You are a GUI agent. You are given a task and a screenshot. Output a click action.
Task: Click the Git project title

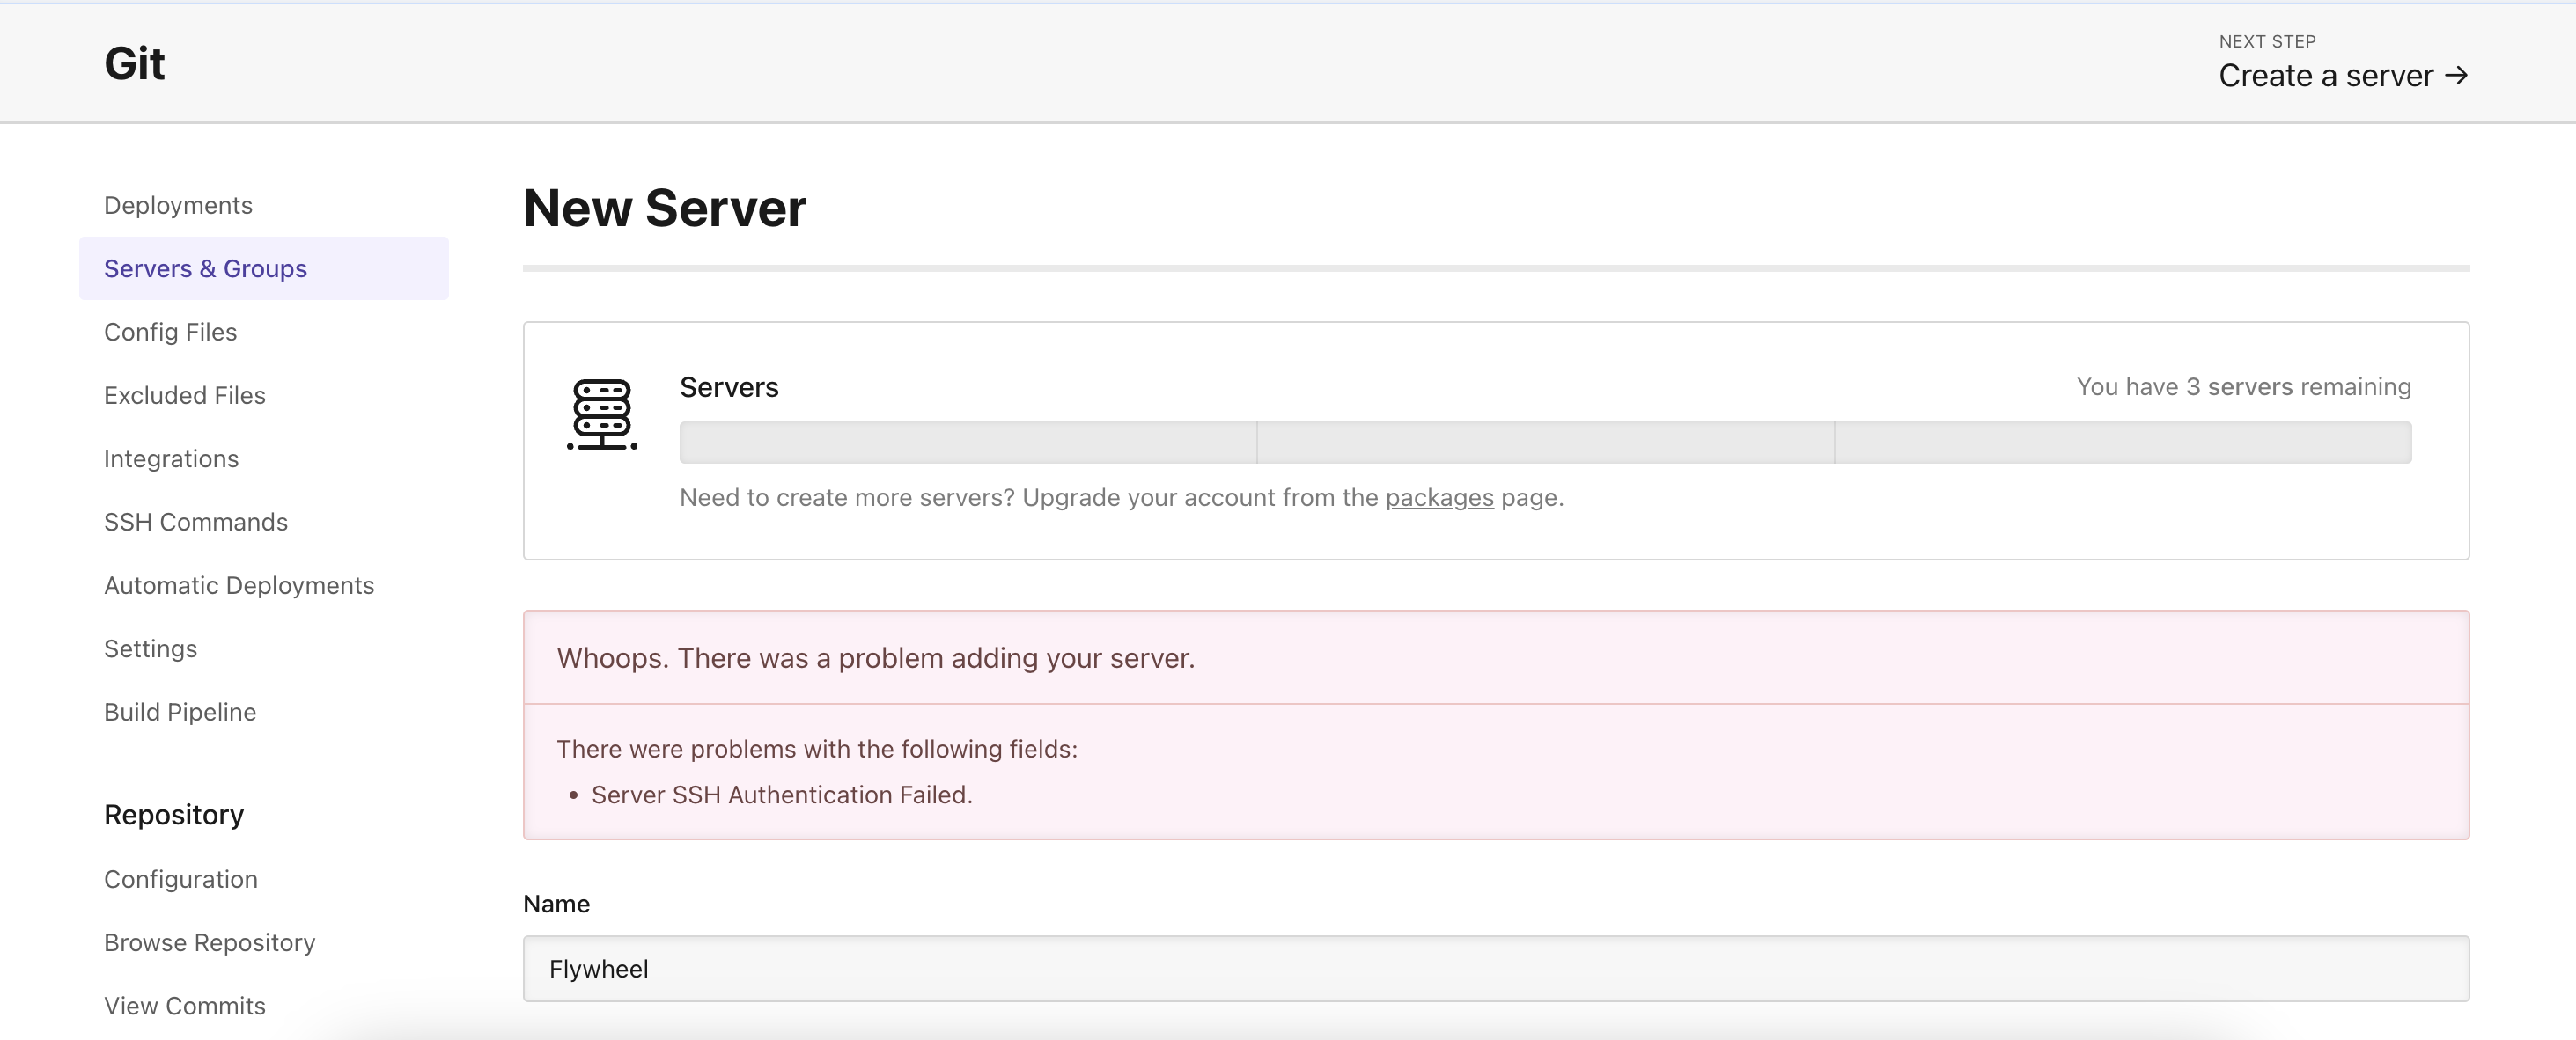coord(134,63)
